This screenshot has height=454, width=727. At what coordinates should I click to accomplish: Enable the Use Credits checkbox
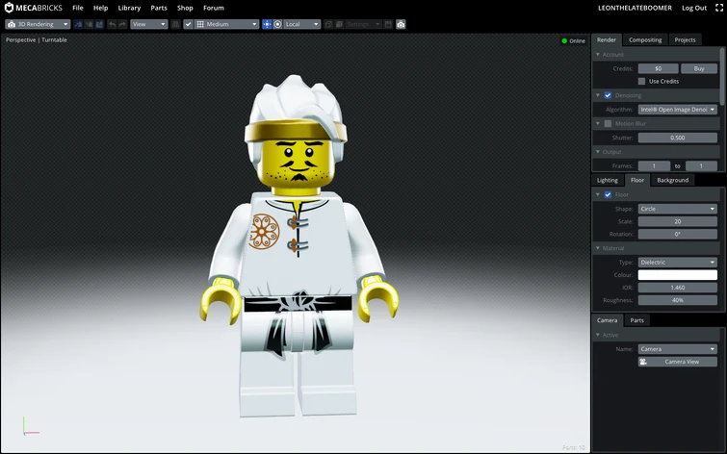point(641,81)
